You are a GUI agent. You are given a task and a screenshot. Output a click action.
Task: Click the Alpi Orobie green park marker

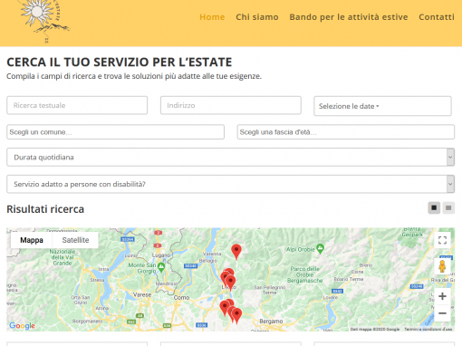click(320, 249)
